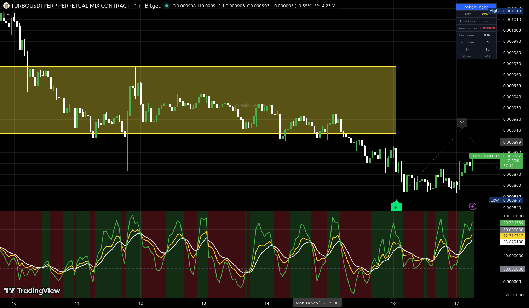Click the Impulses row label
The width and height of the screenshot is (529, 308).
pyautogui.click(x=467, y=42)
